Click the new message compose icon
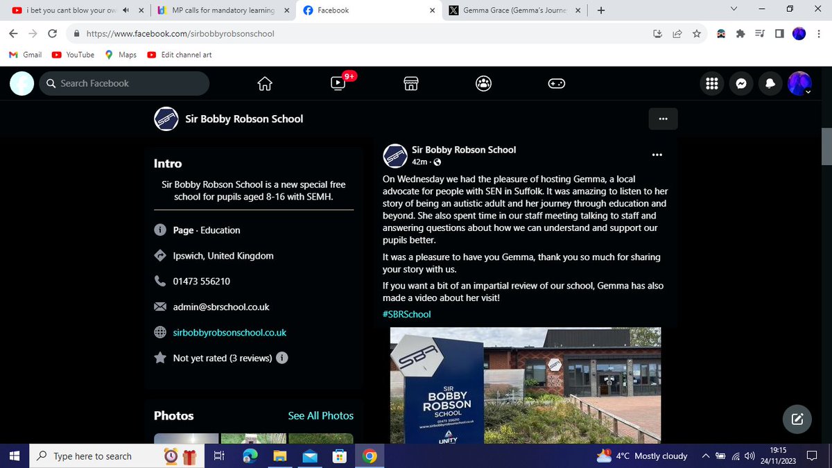 [797, 419]
